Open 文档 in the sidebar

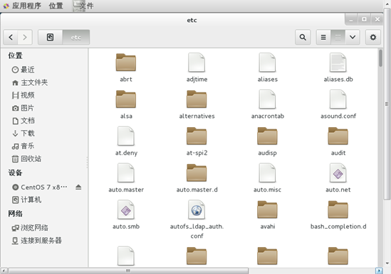(24, 121)
